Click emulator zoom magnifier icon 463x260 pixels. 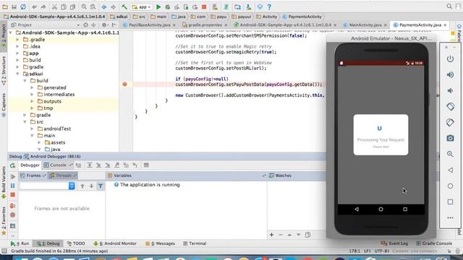(x=450, y=154)
